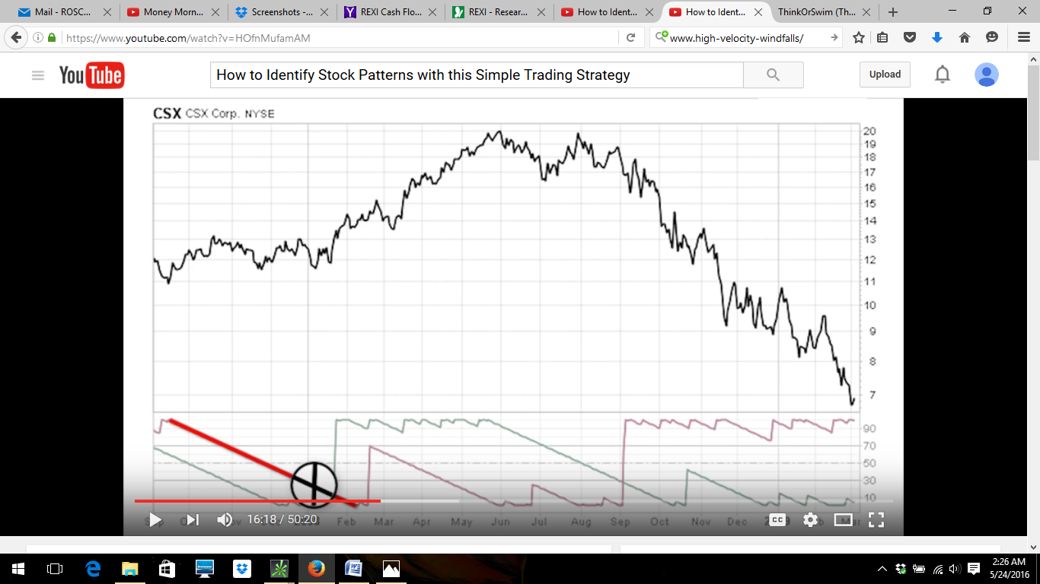The image size is (1040, 584).
Task: Click the YouTube logo
Action: [x=91, y=75]
